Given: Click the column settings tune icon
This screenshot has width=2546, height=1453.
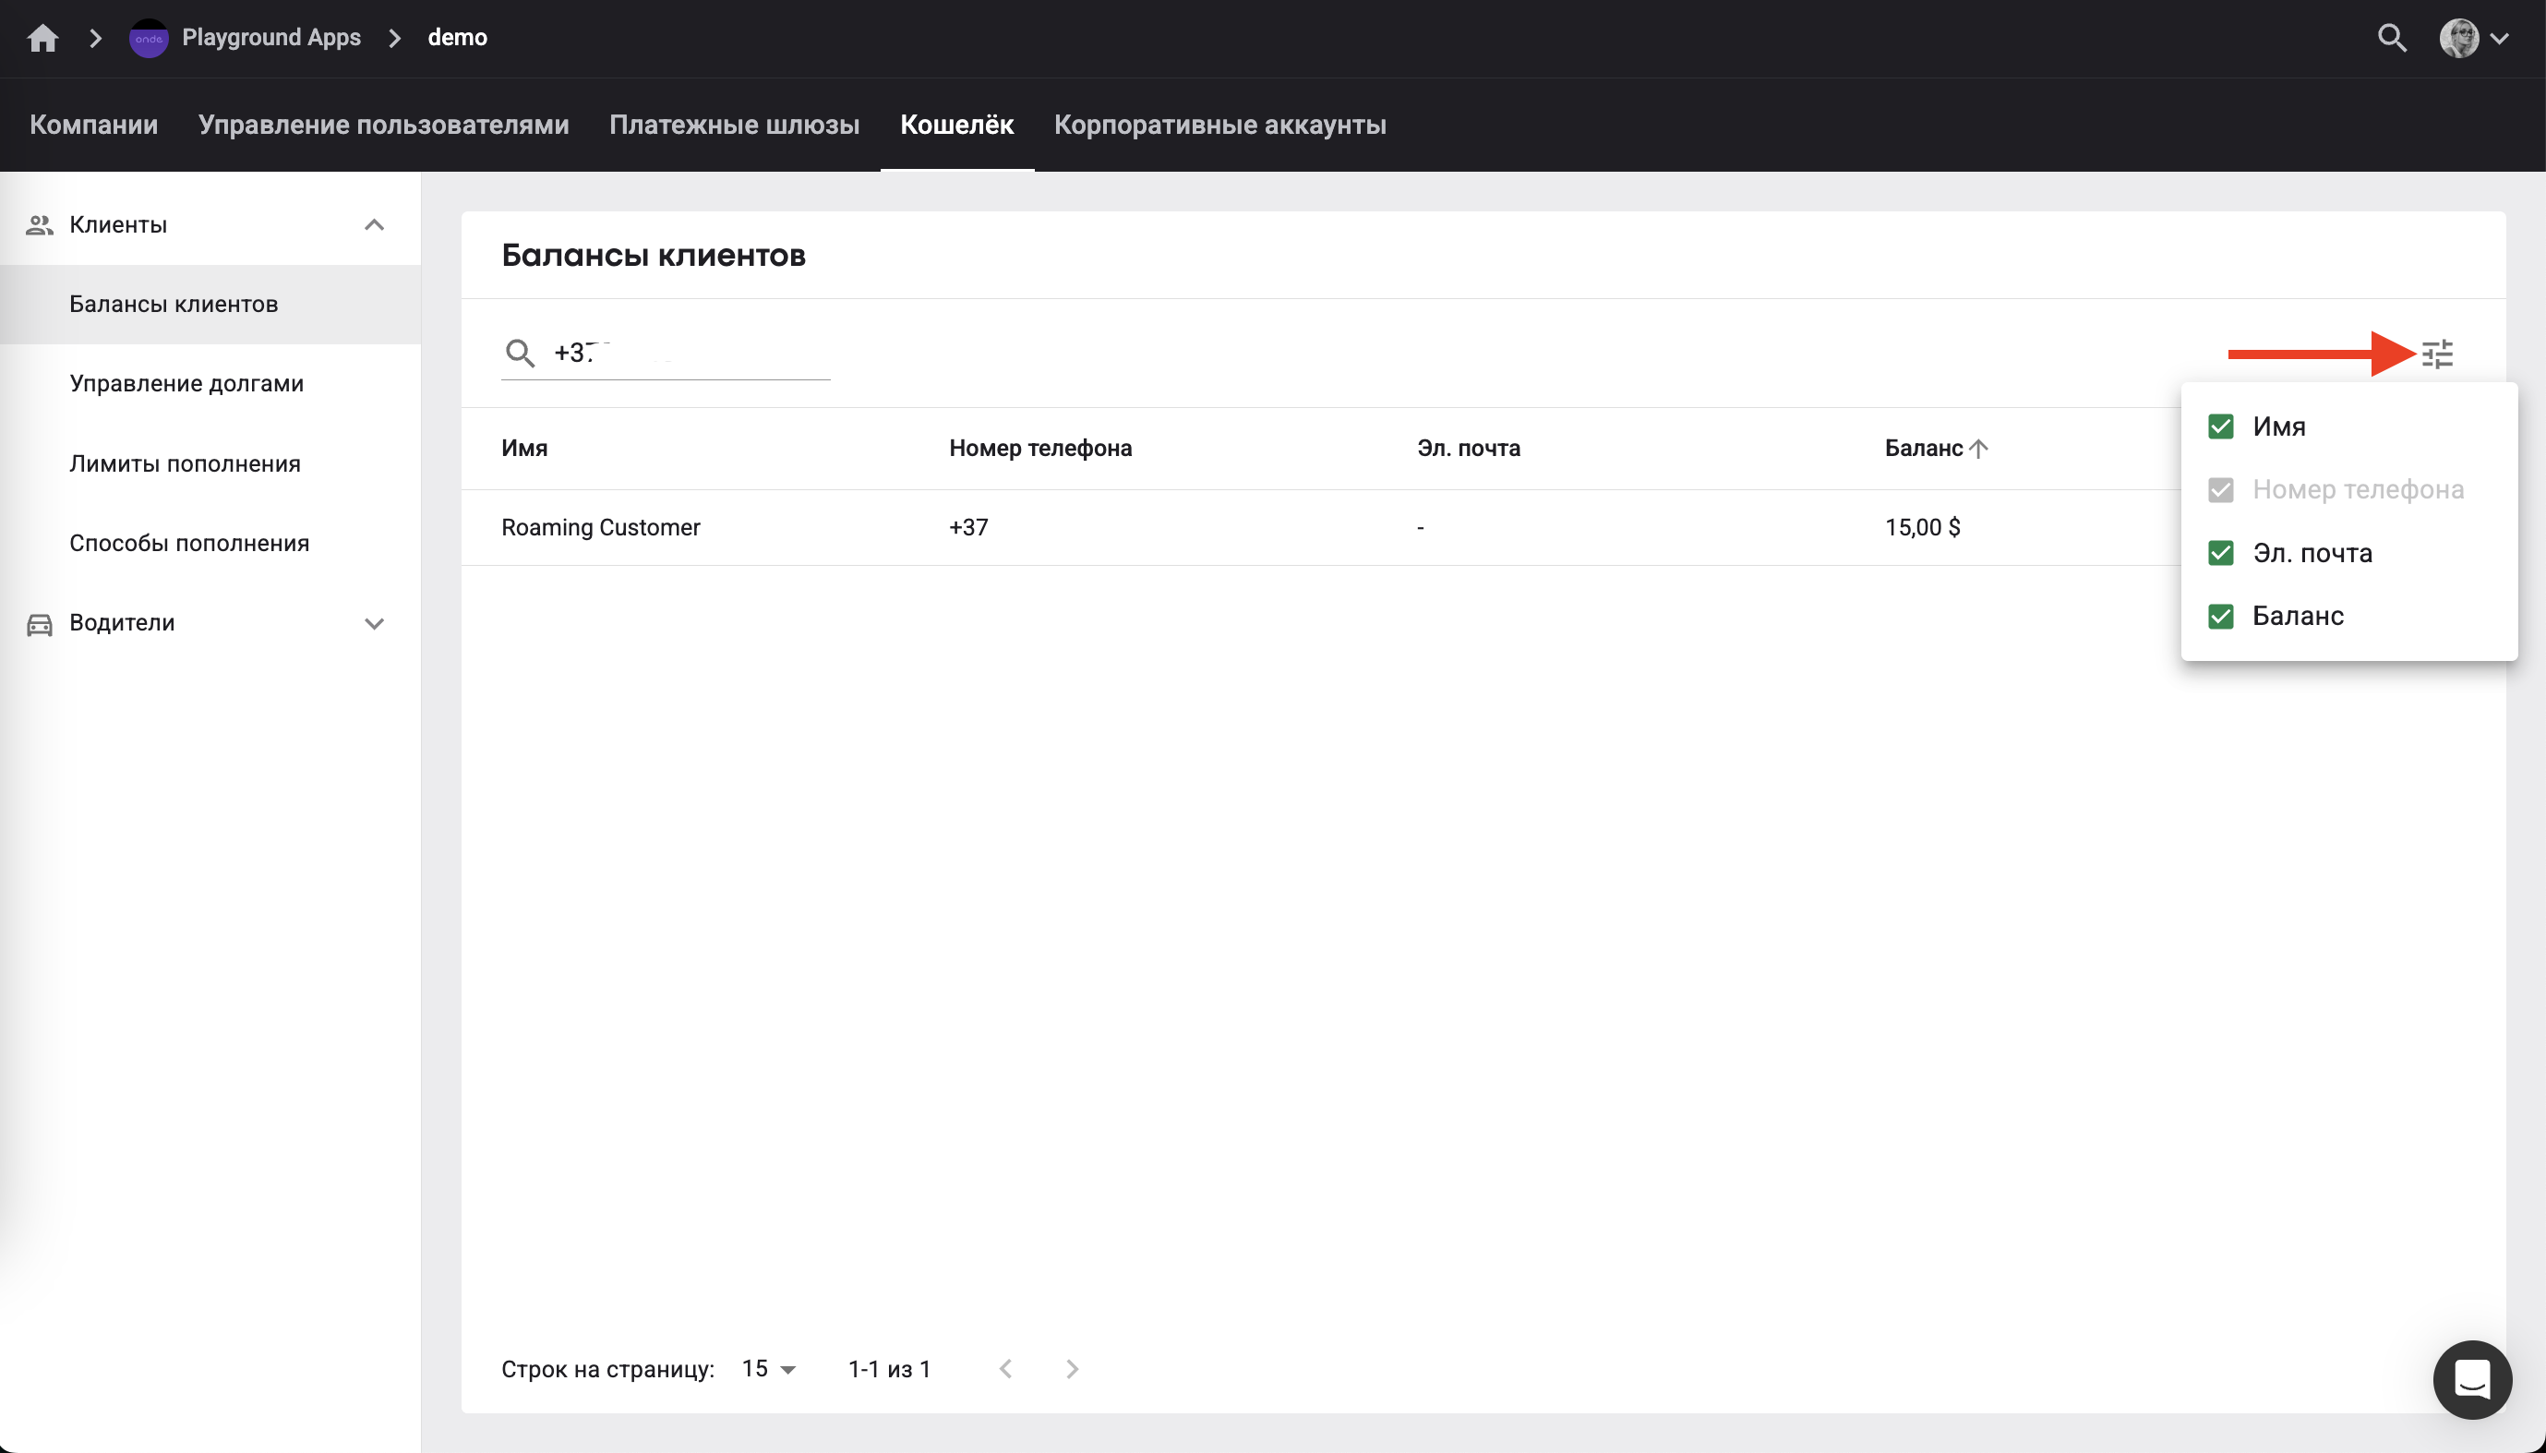Looking at the screenshot, I should [x=2437, y=354].
